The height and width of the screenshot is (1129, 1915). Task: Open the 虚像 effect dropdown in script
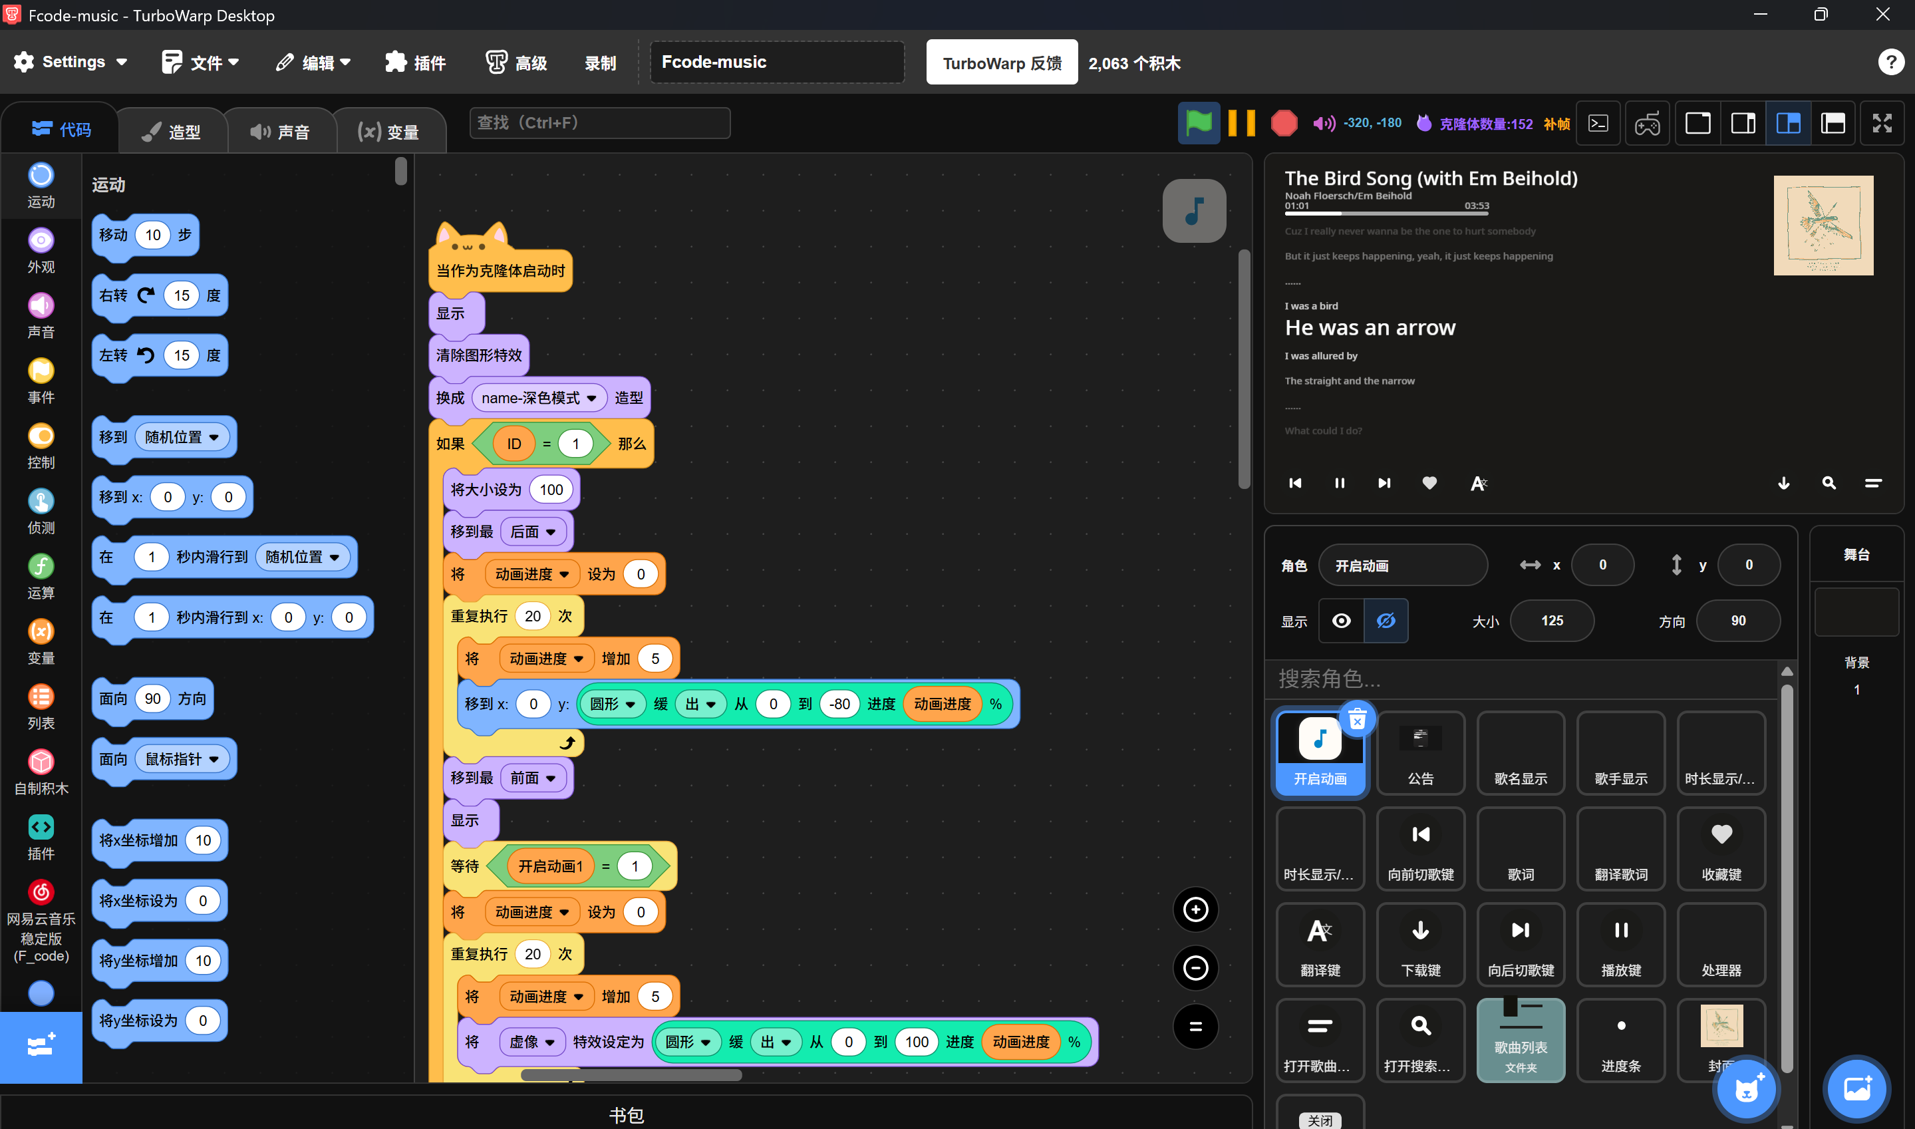click(531, 1041)
